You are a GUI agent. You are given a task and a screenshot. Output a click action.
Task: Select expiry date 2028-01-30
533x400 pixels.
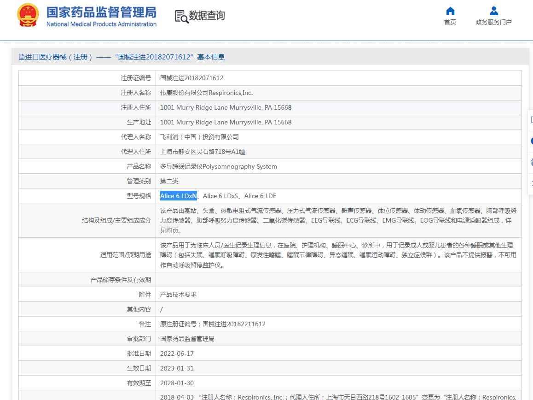[x=177, y=383]
